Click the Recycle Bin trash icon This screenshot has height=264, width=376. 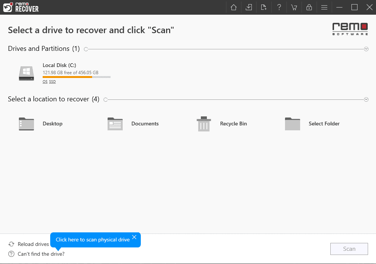point(204,124)
